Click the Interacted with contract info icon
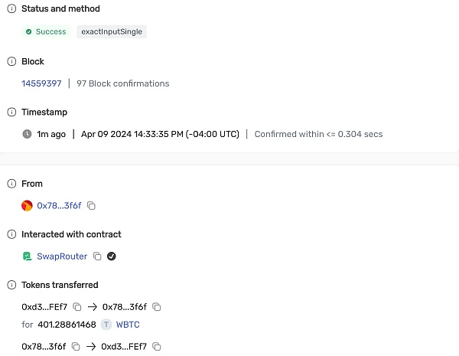 pos(11,234)
